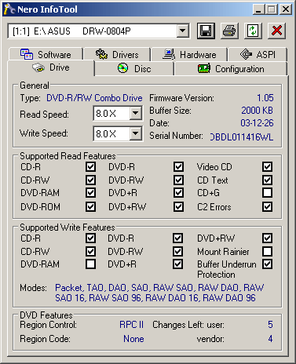Screen dimensions: 296x364
Task: Click the vendor changes left value 4
Action: (270, 339)
